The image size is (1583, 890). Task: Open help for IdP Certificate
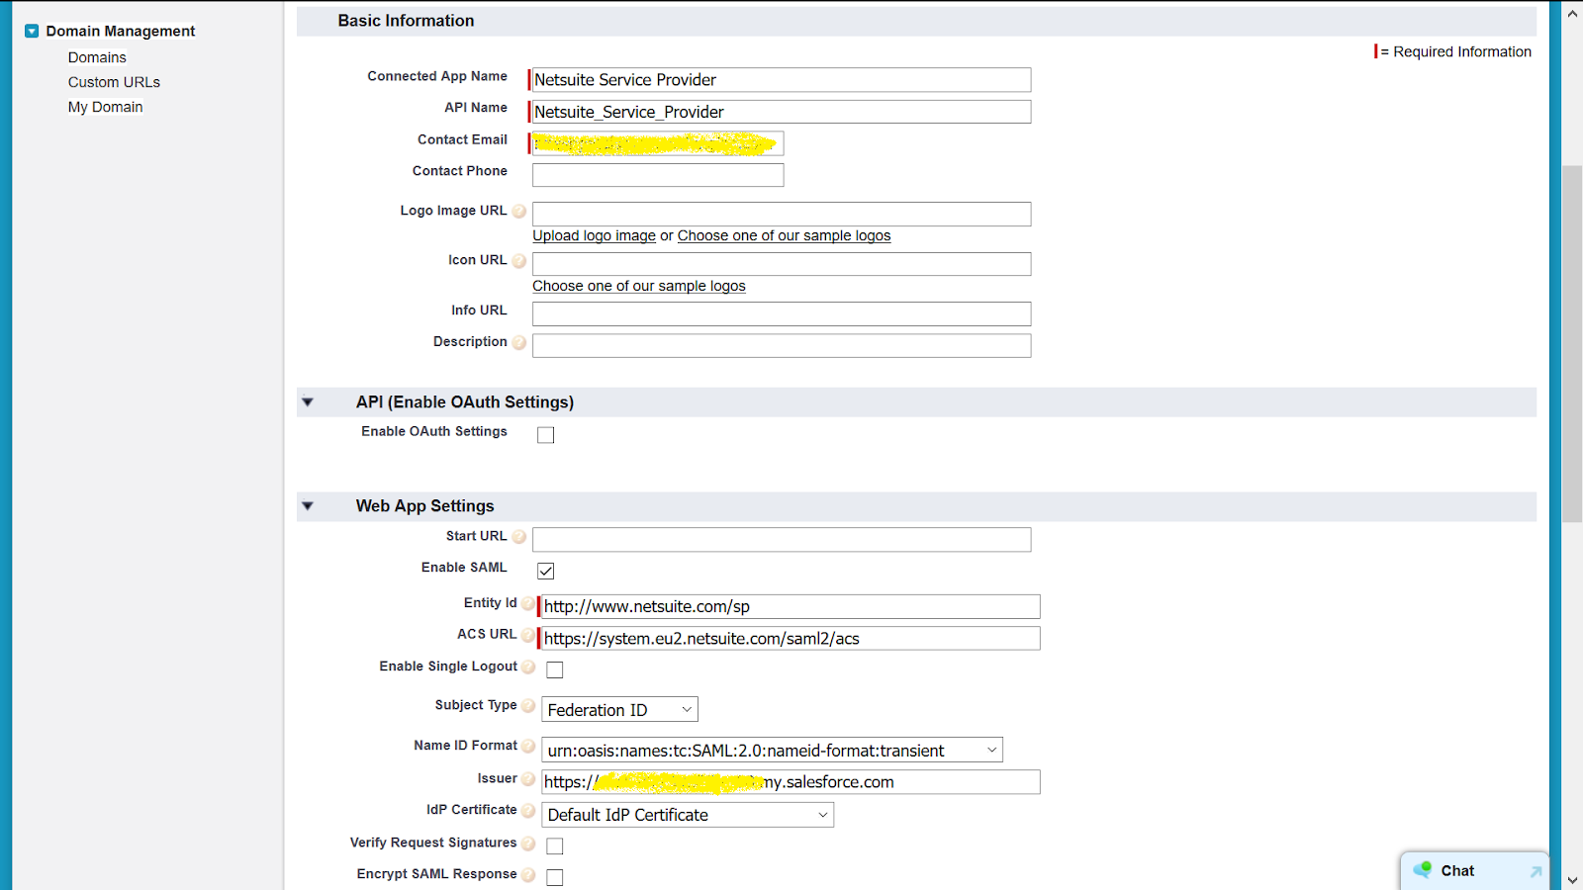pyautogui.click(x=530, y=810)
